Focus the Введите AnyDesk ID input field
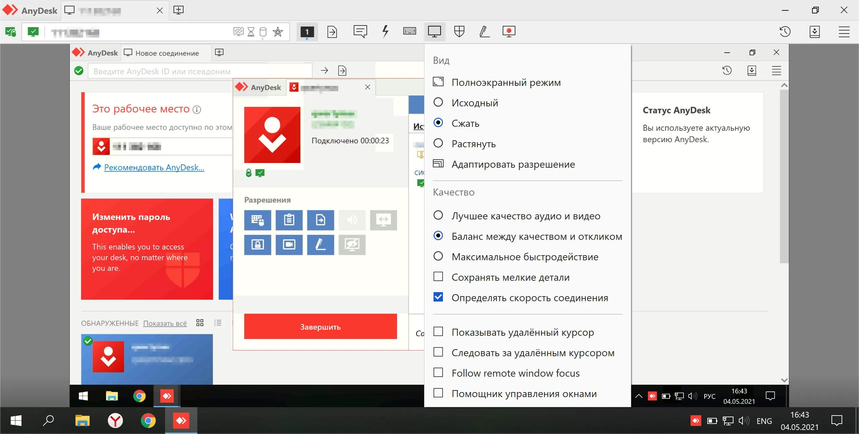859x434 pixels. point(200,71)
